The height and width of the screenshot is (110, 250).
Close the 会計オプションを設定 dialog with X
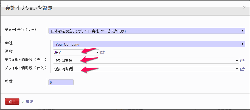(x=244, y=7)
